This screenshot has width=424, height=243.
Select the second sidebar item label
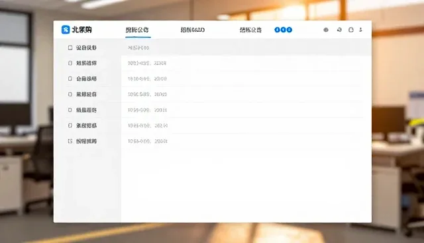click(x=86, y=63)
